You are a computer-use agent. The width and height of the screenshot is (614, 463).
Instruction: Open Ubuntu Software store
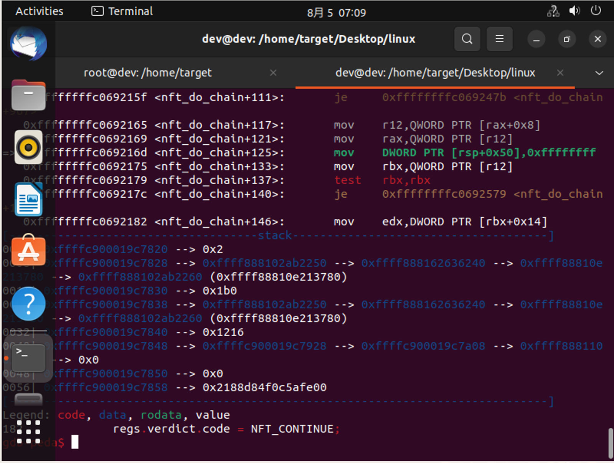click(x=28, y=251)
